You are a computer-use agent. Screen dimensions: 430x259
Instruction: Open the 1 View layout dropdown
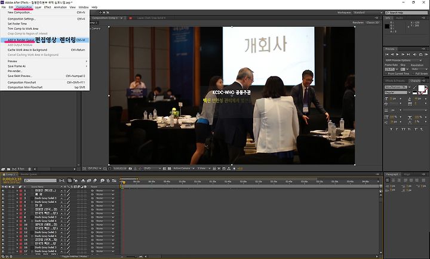point(204,168)
